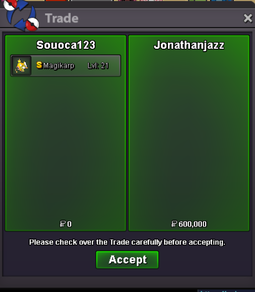
Task: Accept the trade offer
Action: coord(127,260)
